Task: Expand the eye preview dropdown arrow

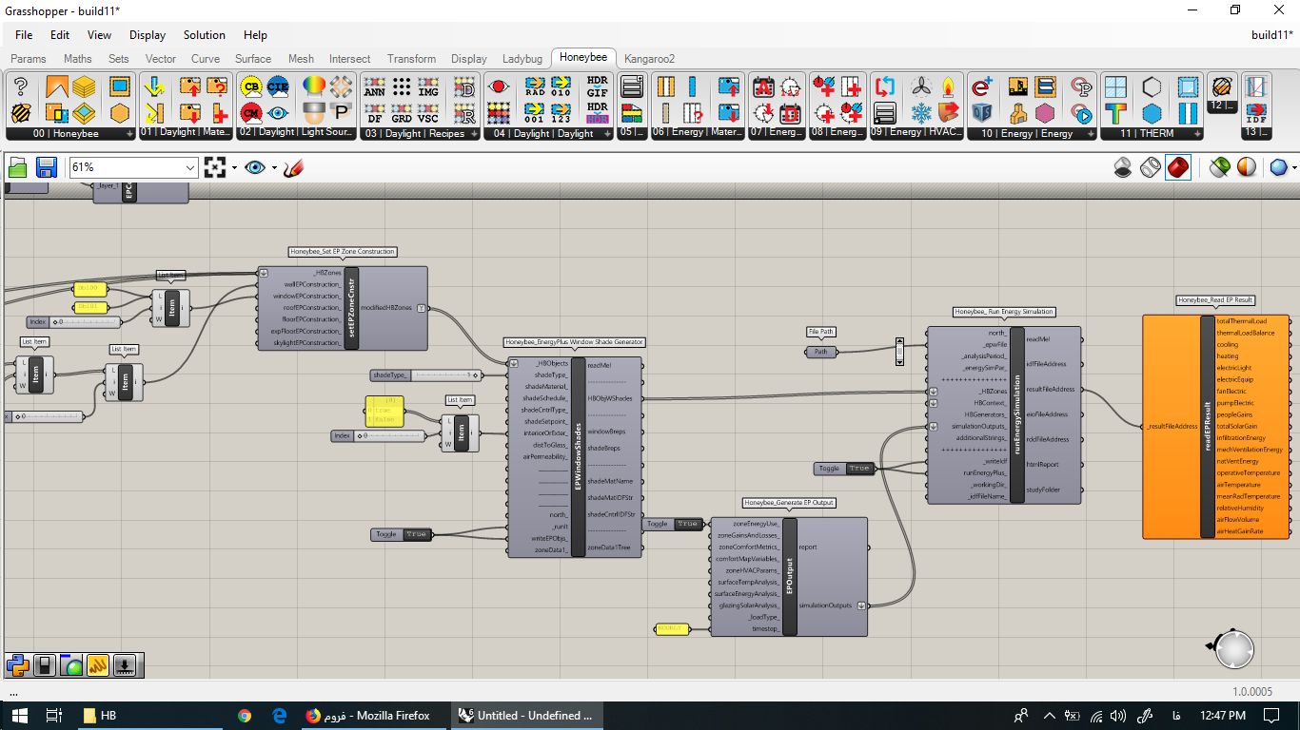Action: point(274,167)
